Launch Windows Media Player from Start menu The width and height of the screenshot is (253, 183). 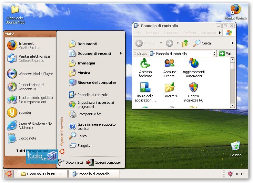[30, 73]
